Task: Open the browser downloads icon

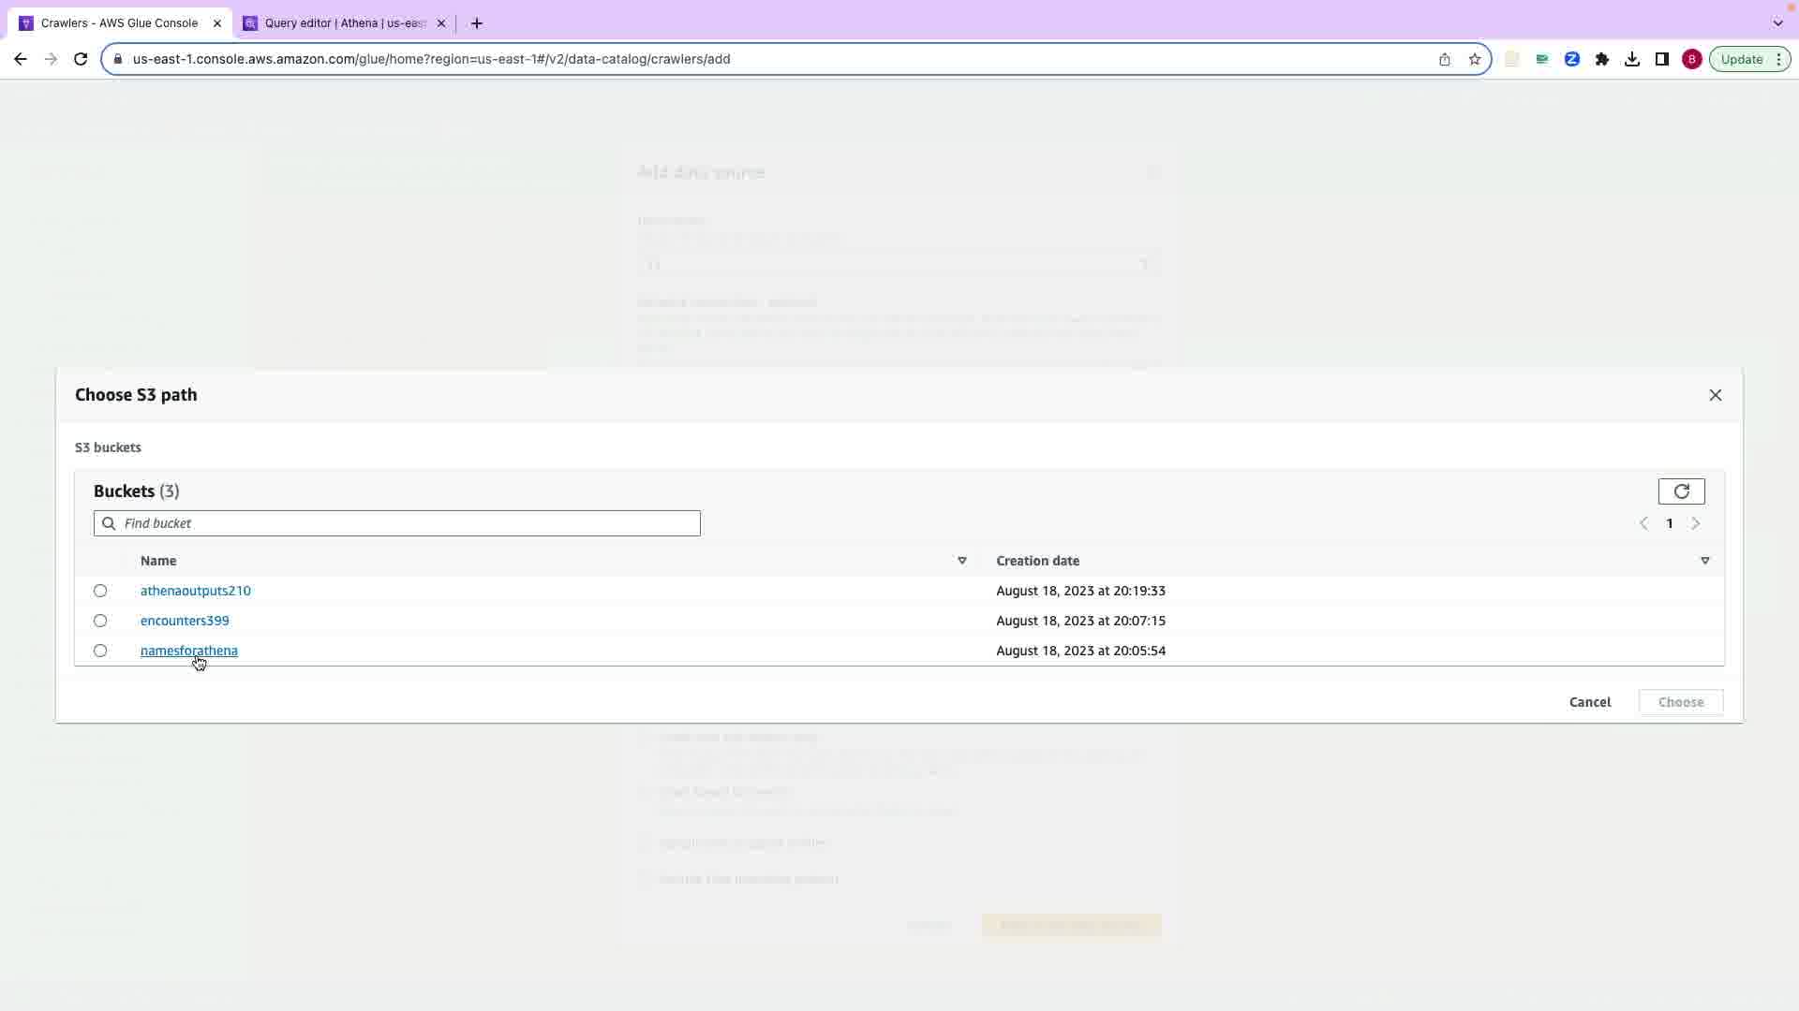Action: point(1631,59)
